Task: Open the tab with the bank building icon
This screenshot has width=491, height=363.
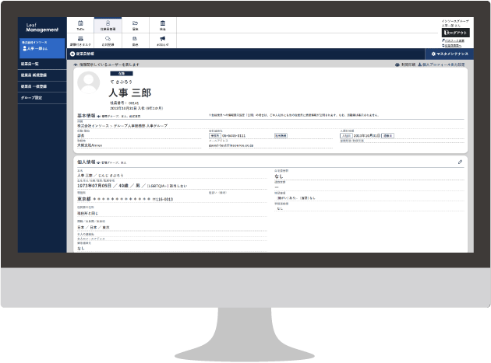Action: click(x=163, y=26)
